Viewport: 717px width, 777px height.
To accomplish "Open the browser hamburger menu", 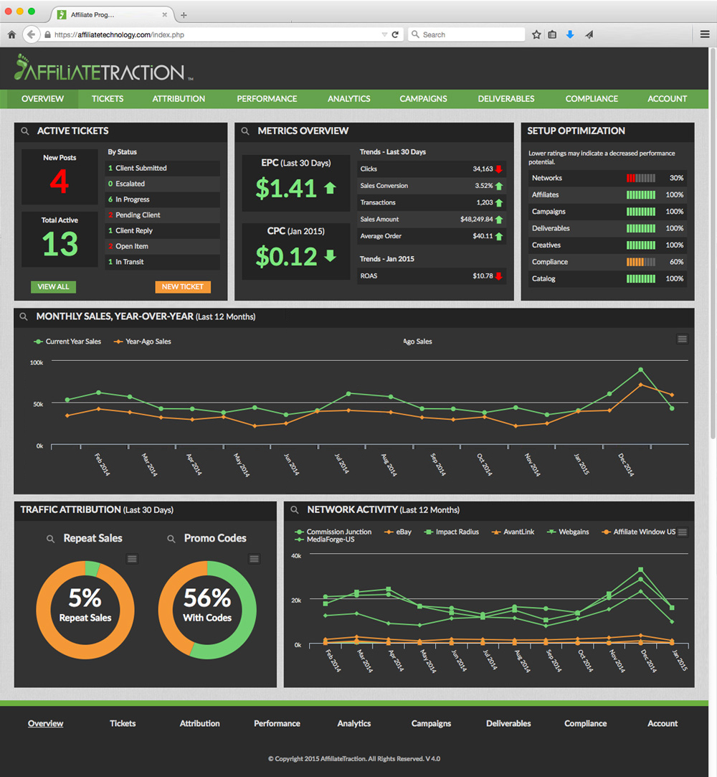I will tap(705, 34).
